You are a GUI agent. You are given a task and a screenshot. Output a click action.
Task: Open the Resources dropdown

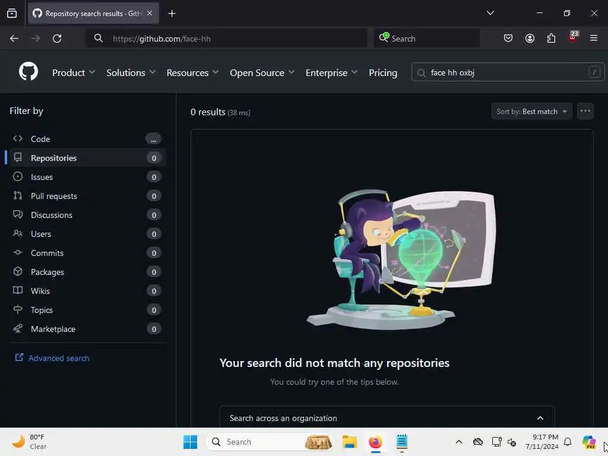pos(193,72)
